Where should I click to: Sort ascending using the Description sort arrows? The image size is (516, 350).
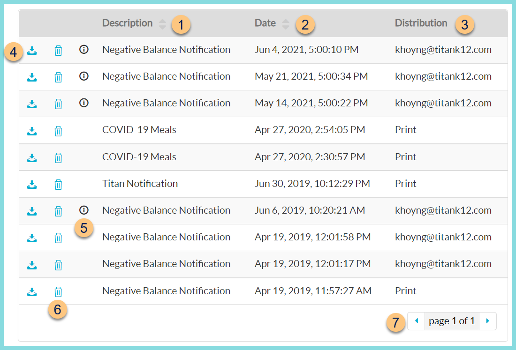pos(162,21)
